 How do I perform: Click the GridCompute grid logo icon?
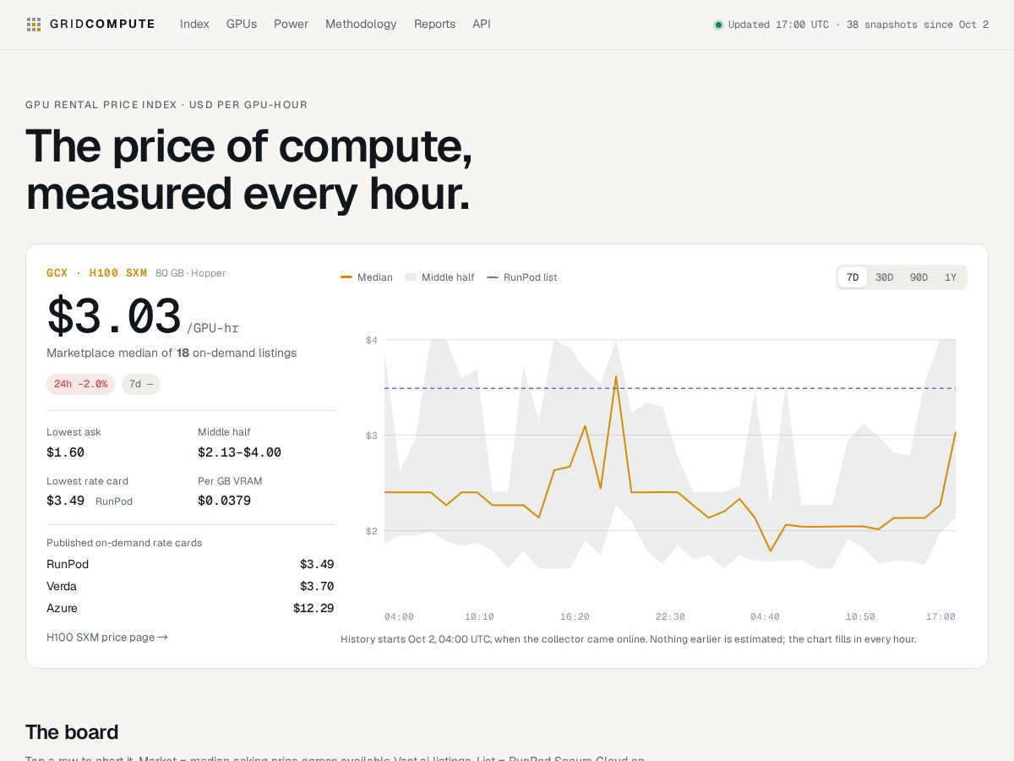34,25
